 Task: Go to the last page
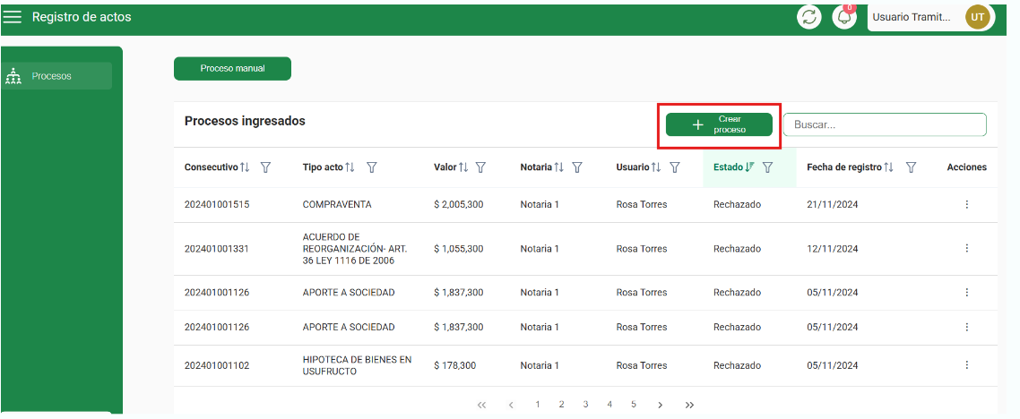tap(689, 405)
